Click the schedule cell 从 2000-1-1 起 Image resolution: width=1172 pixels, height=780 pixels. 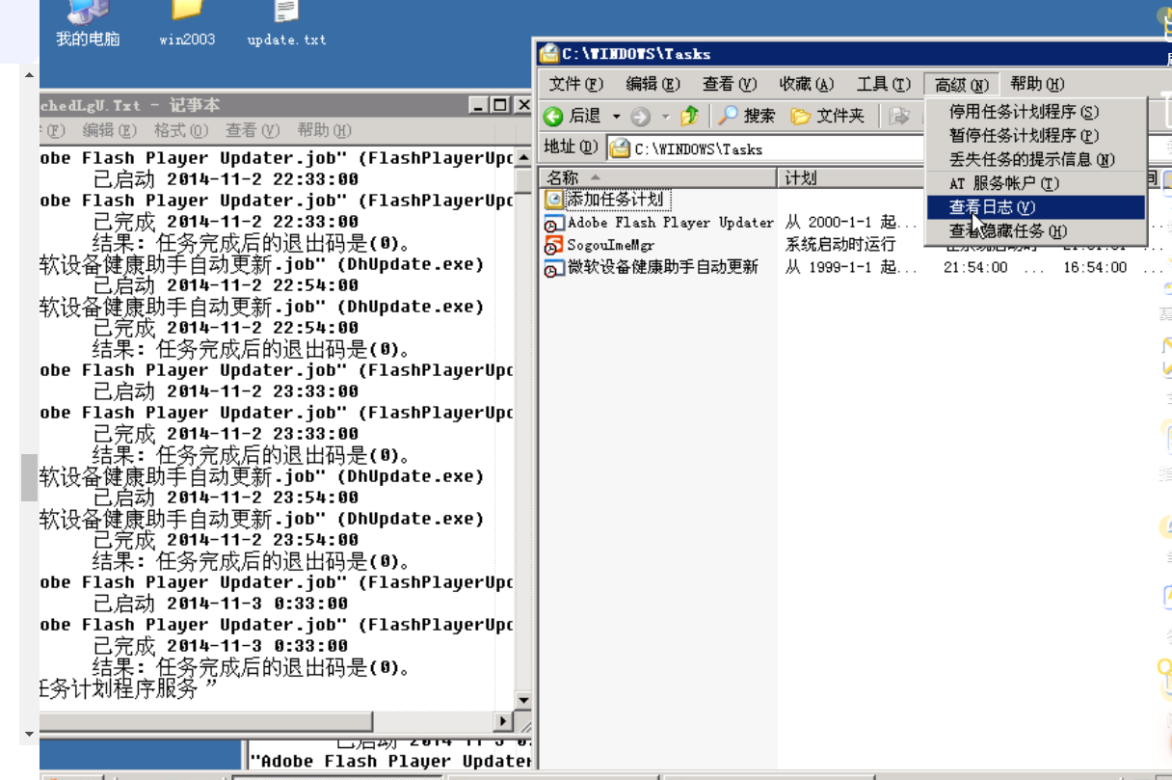pos(851,223)
